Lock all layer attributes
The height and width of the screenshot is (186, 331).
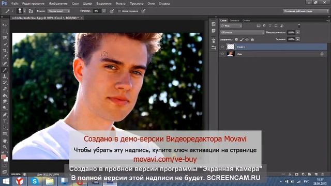pos(252,39)
